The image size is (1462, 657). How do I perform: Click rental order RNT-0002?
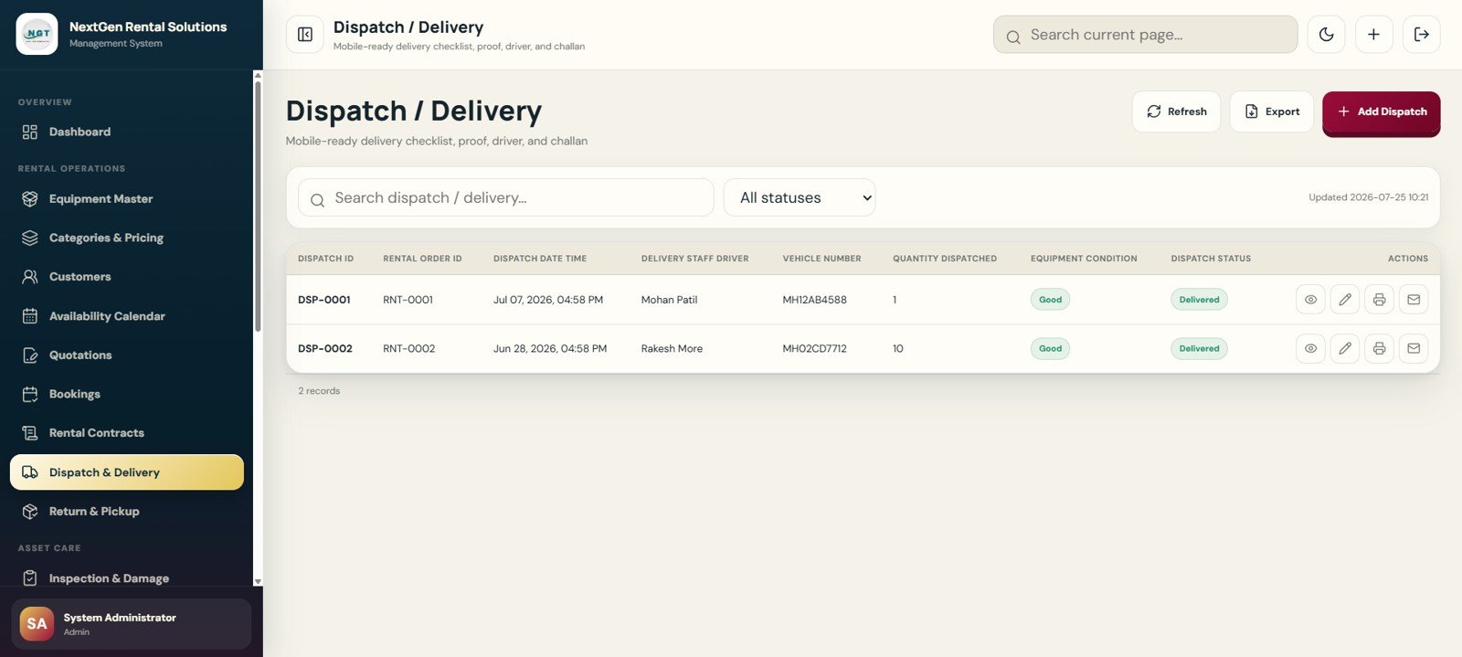(408, 348)
